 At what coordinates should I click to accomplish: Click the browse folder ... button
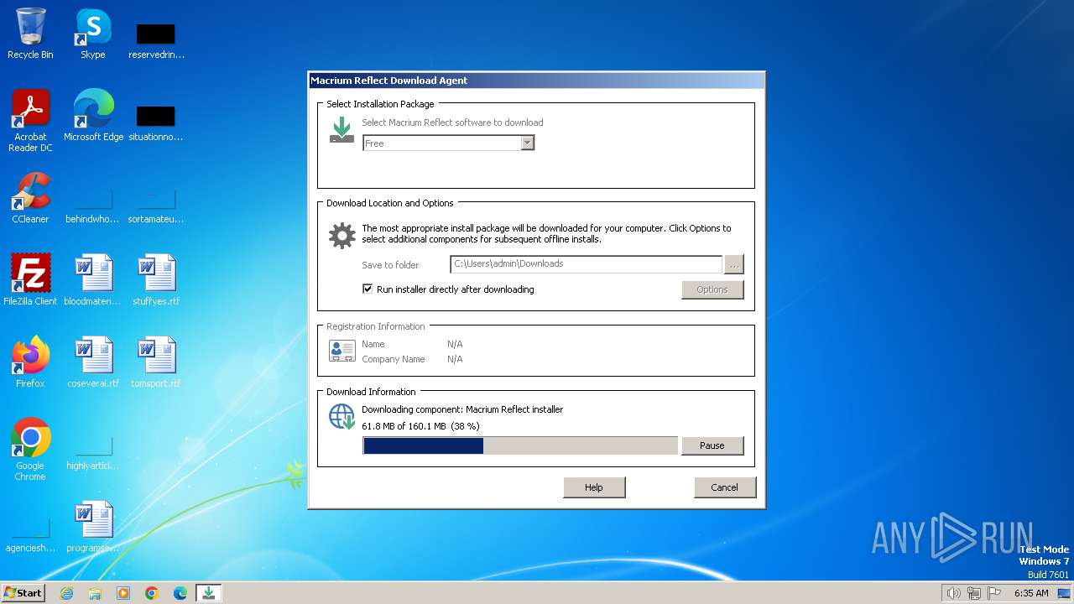pos(733,264)
